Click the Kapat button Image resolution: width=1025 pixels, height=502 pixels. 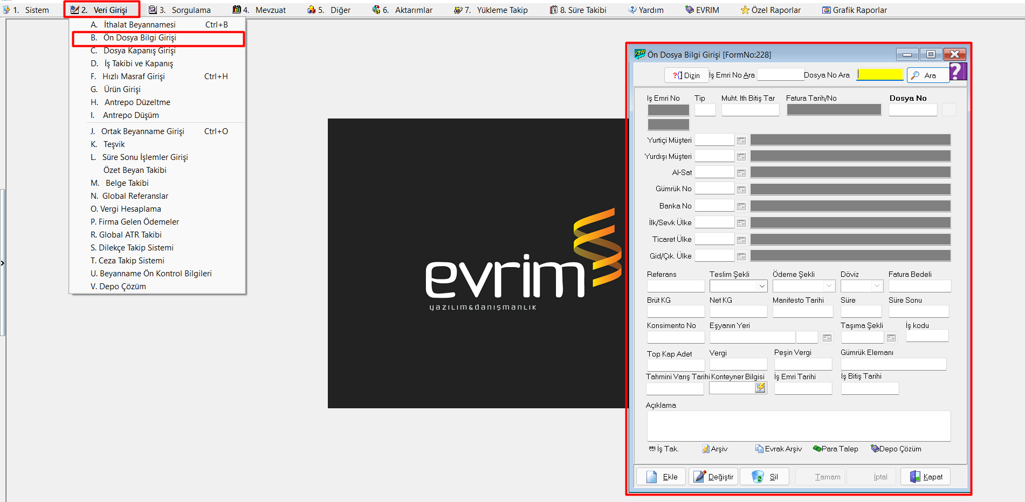925,477
